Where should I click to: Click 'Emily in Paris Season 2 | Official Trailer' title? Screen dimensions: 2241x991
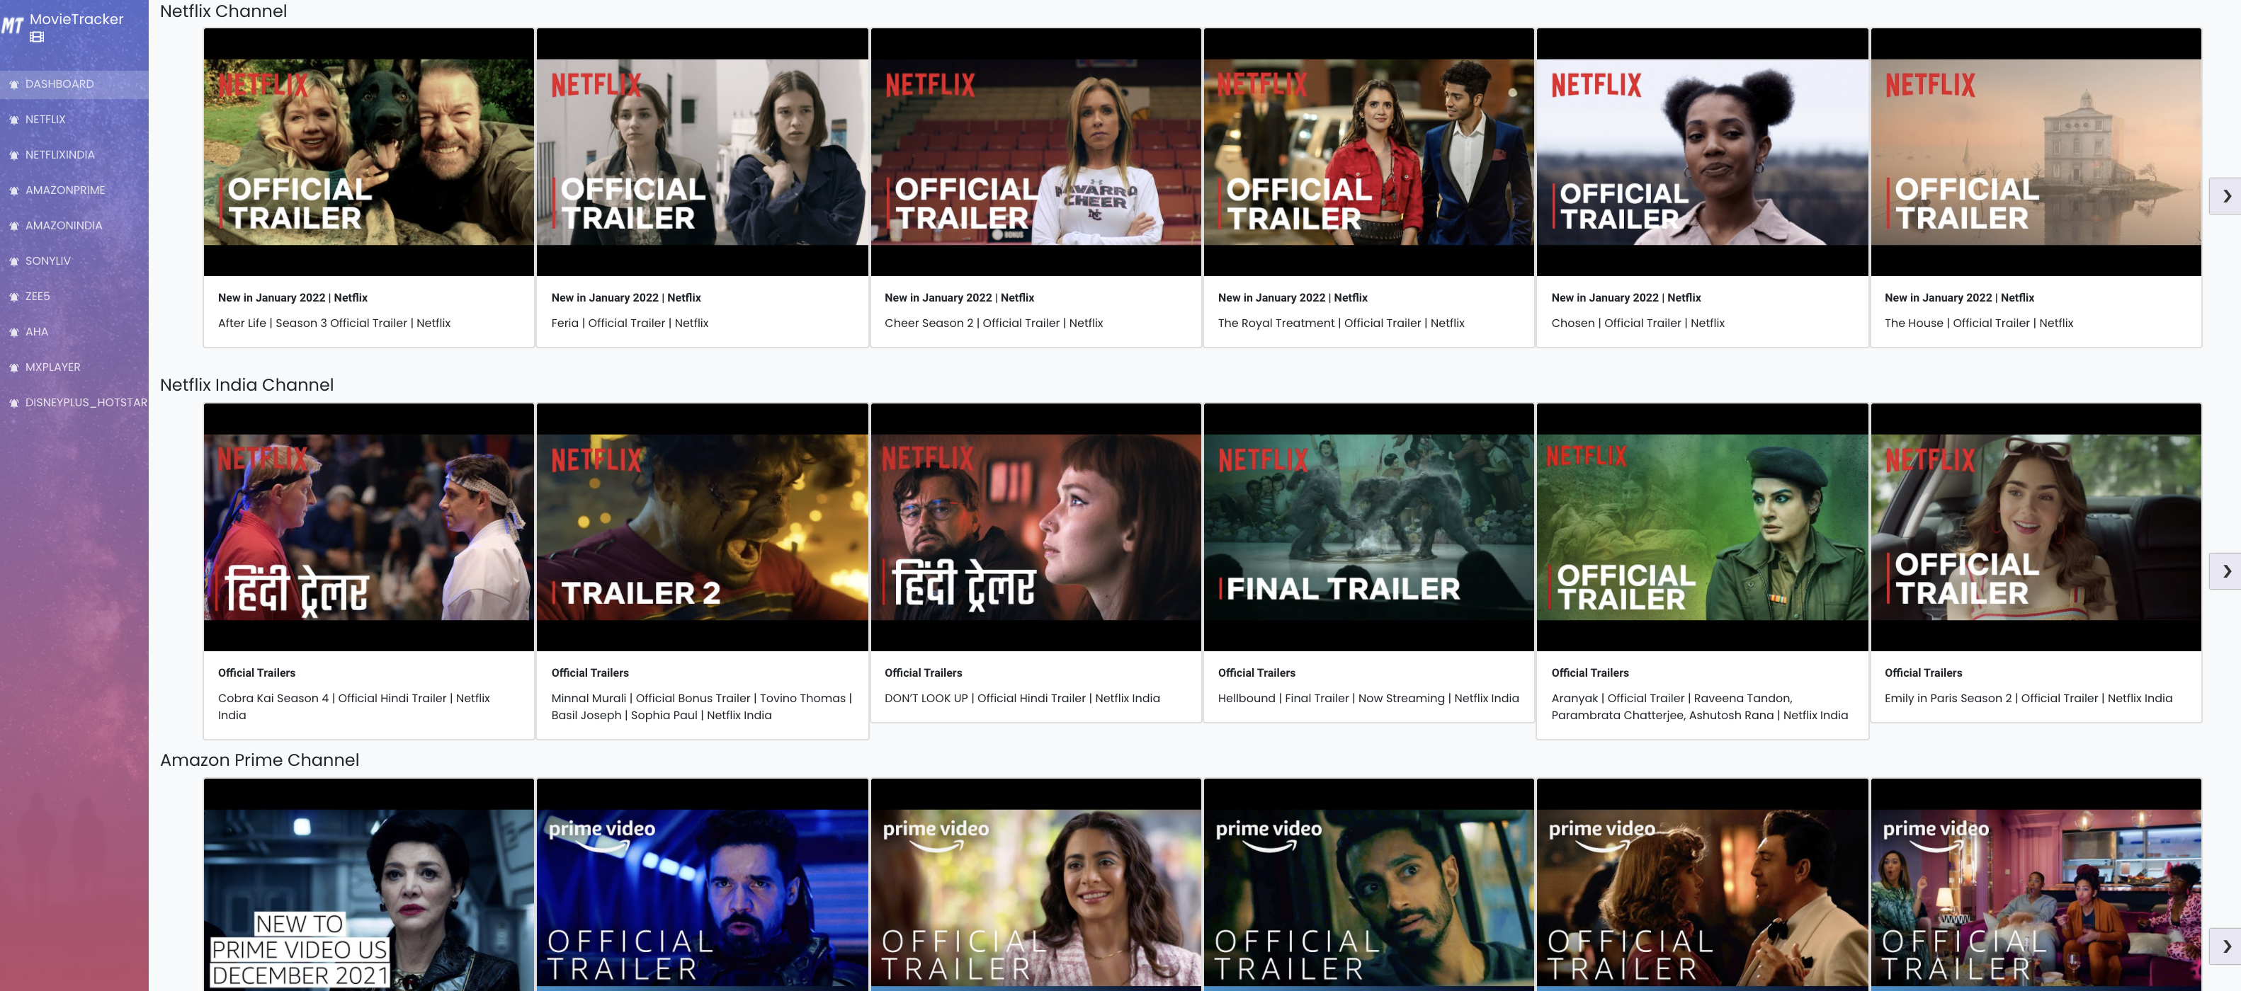point(2028,698)
